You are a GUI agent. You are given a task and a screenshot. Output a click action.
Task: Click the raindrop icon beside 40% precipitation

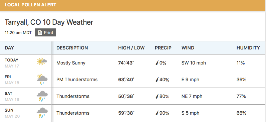click(157, 80)
